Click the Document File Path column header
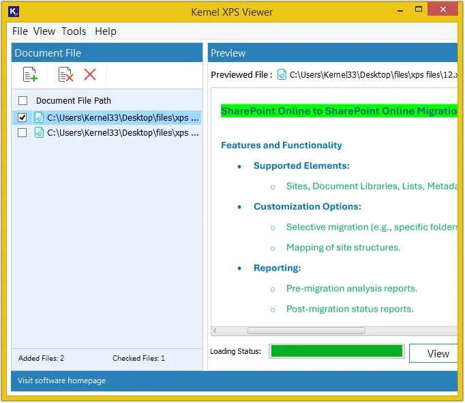 click(x=74, y=100)
